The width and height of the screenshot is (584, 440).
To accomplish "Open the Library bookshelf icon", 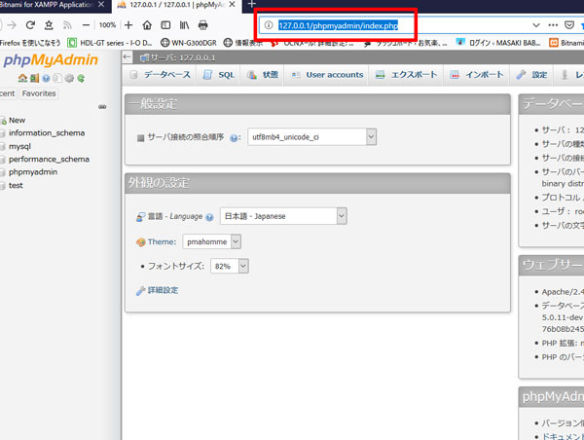I will click(184, 25).
